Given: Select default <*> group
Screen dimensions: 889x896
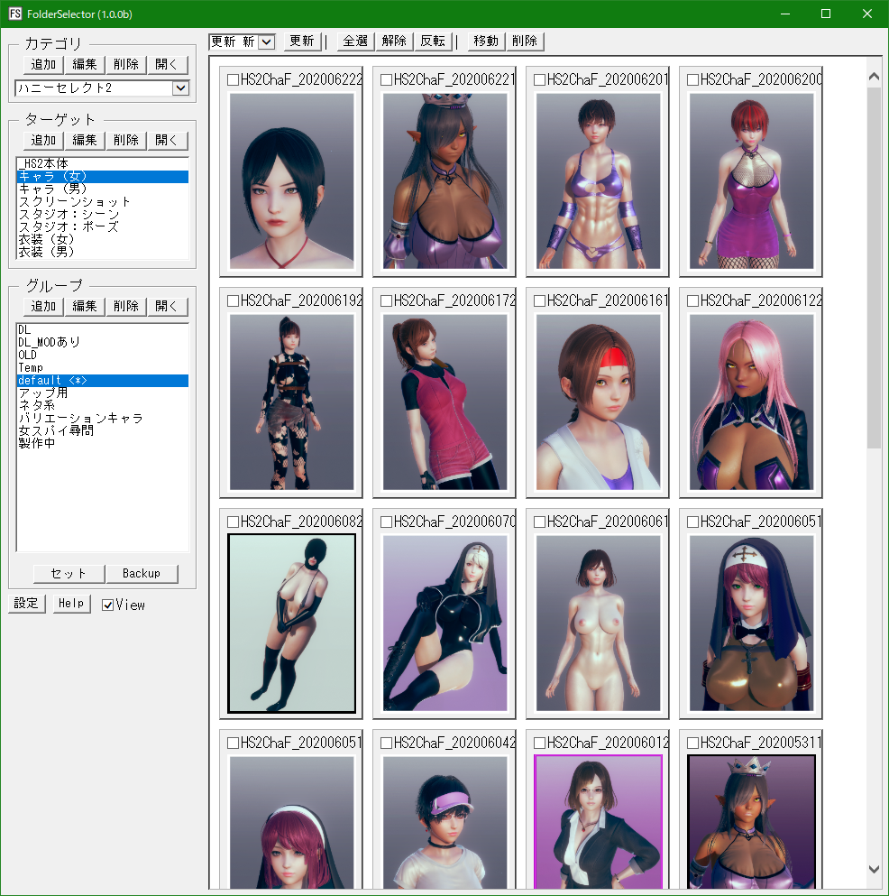Looking at the screenshot, I should [103, 381].
